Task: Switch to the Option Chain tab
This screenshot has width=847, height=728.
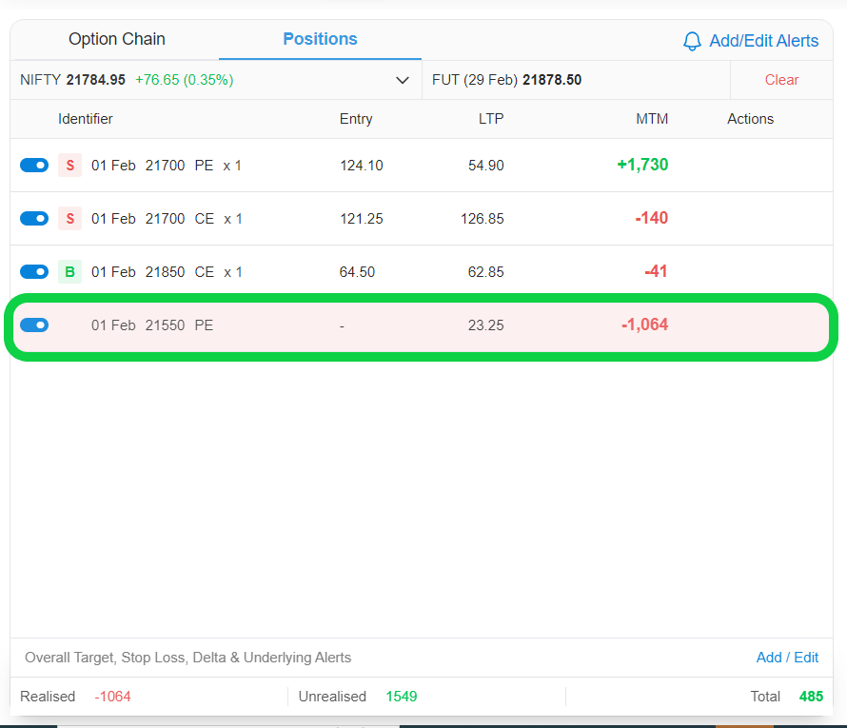Action: (x=117, y=39)
